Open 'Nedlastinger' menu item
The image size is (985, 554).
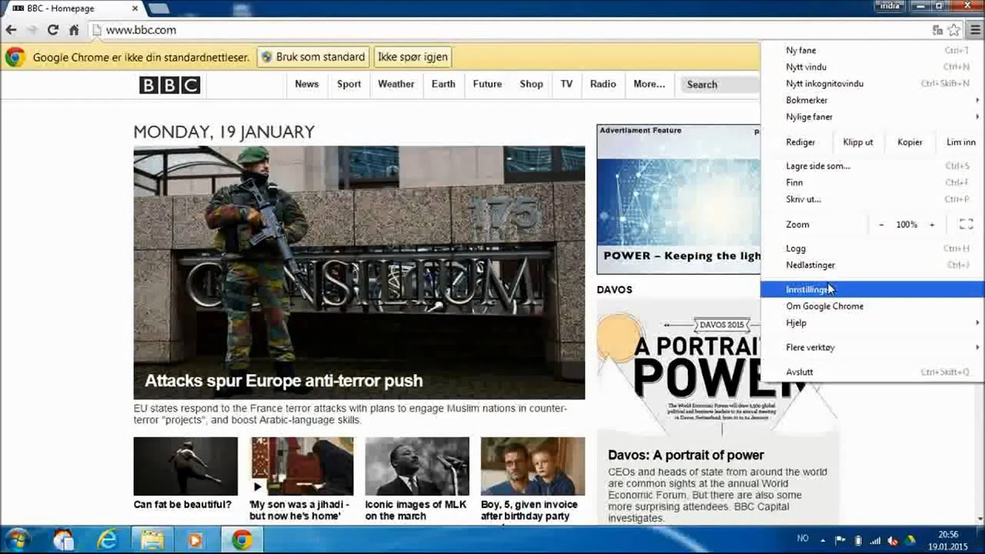coord(872,265)
